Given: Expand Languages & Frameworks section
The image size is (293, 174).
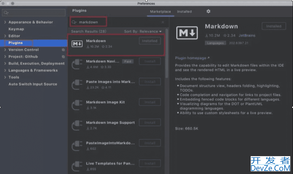Looking at the screenshot, I should coord(5,70).
